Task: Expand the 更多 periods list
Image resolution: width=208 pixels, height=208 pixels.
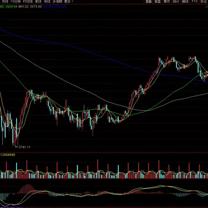Action: (69, 1)
